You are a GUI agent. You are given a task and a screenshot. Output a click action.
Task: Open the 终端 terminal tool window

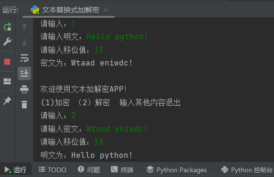122,169
